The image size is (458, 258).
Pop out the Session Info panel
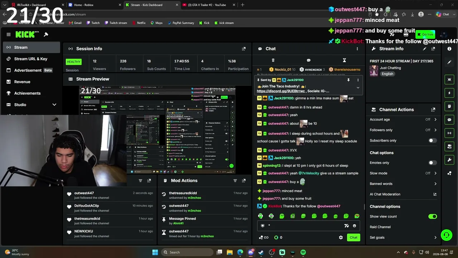click(x=244, y=49)
